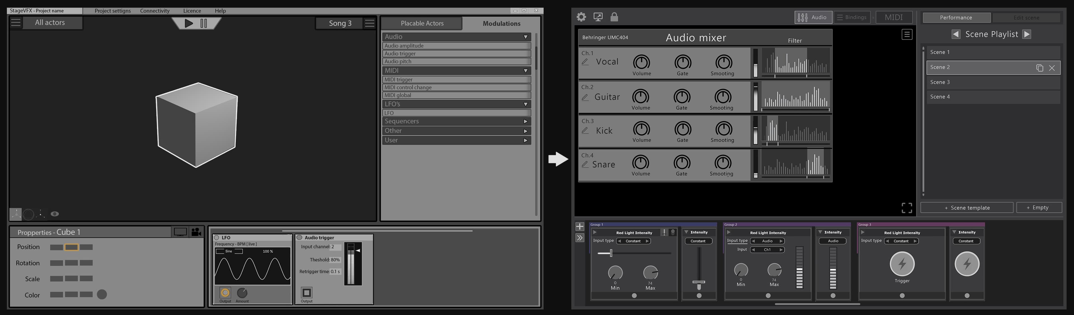Toggle the LFO Output connector
Viewport: 1074px width, 315px height.
[x=225, y=292]
